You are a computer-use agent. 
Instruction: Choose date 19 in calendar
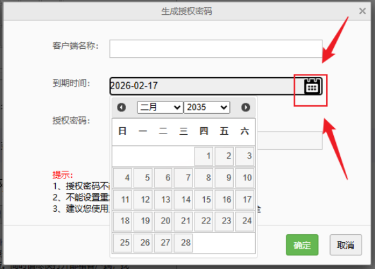pos(143,221)
